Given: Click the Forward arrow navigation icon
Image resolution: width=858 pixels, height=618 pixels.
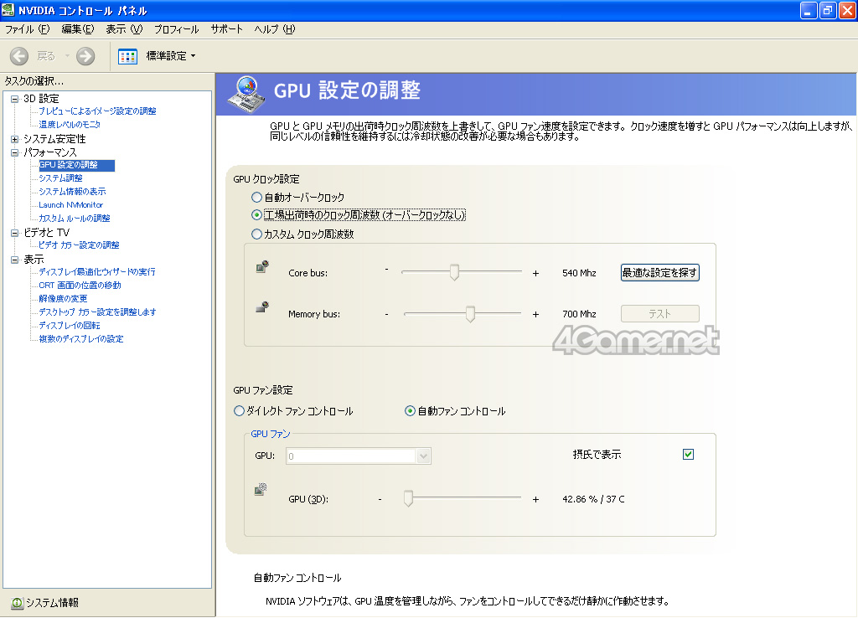Looking at the screenshot, I should pyautogui.click(x=85, y=56).
